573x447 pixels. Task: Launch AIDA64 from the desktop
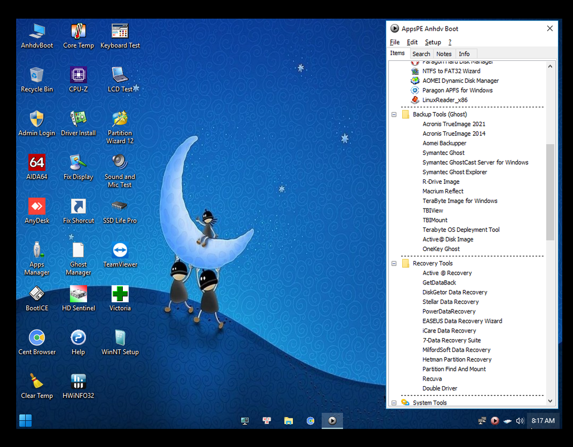37,167
